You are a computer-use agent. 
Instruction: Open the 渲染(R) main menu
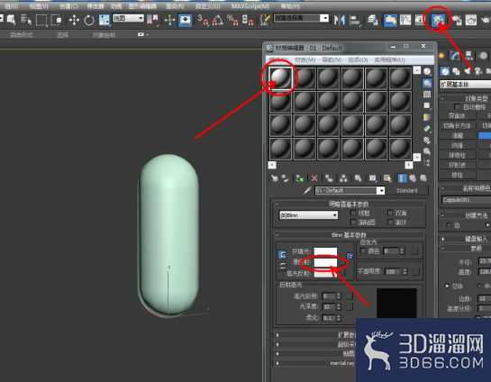pyautogui.click(x=175, y=6)
